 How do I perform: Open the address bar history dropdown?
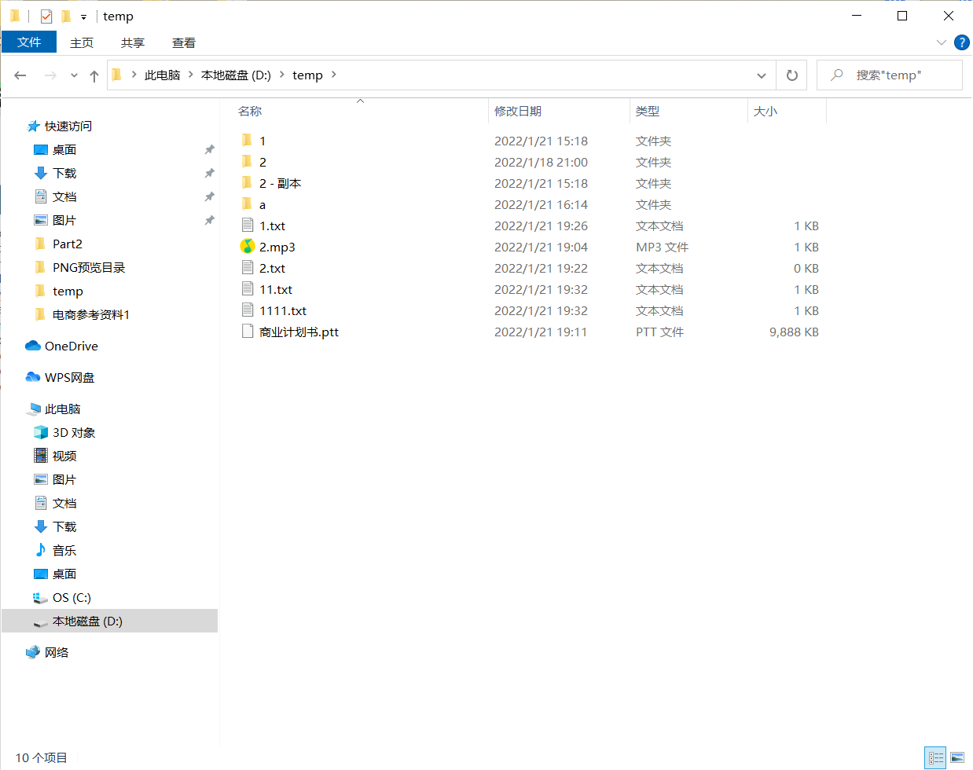(x=761, y=75)
